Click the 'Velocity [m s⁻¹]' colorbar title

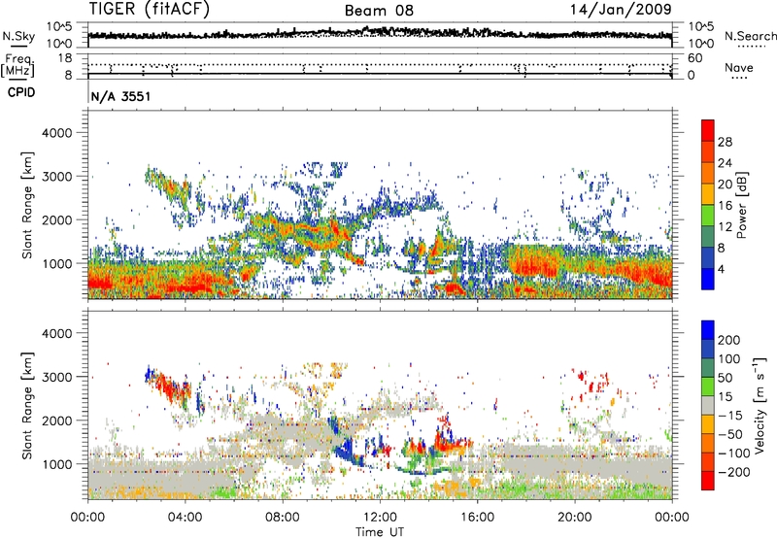[x=760, y=405]
